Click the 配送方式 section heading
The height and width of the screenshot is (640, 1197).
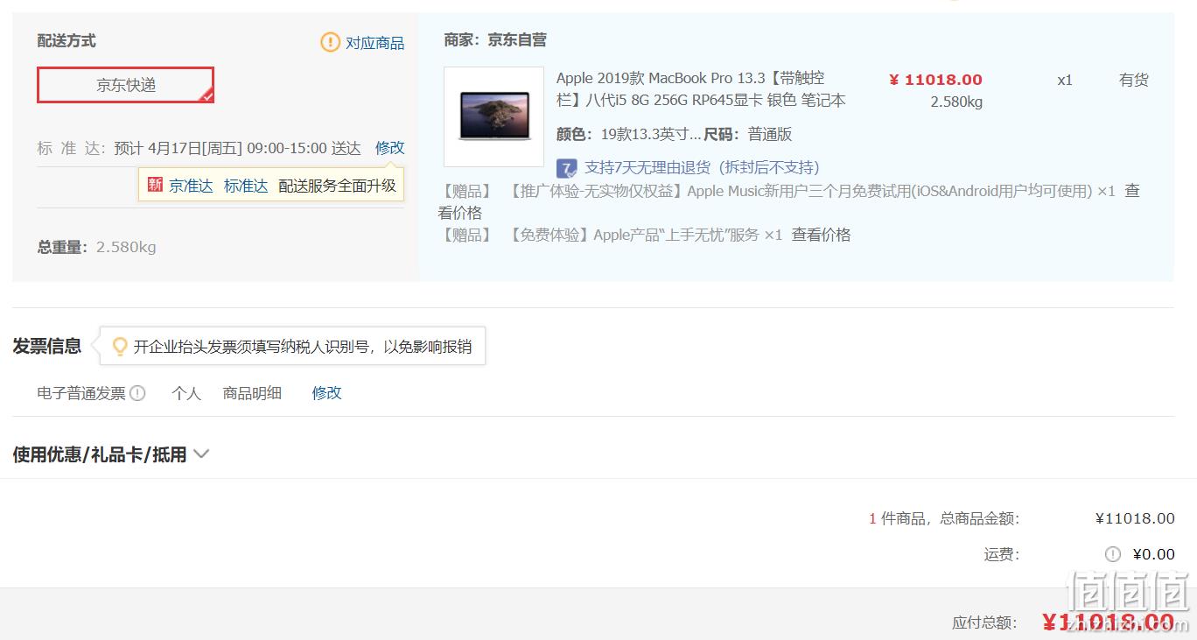coord(66,40)
